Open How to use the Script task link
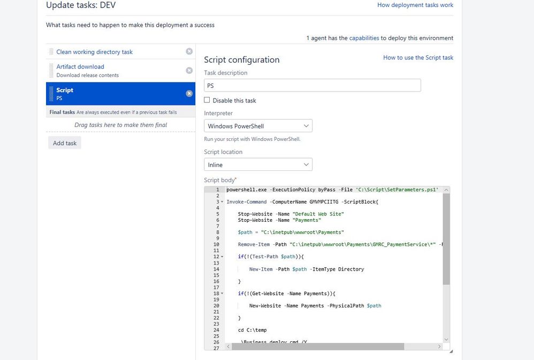534x360 pixels. click(x=418, y=58)
